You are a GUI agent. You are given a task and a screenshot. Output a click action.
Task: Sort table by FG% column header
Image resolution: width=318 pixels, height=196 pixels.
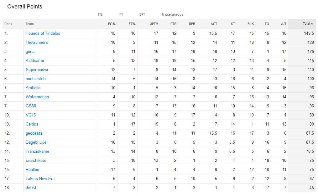tap(112, 24)
